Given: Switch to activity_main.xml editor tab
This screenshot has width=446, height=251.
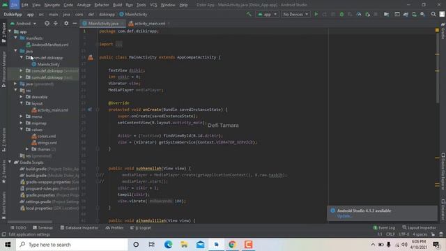Looking at the screenshot, I should (x=150, y=23).
